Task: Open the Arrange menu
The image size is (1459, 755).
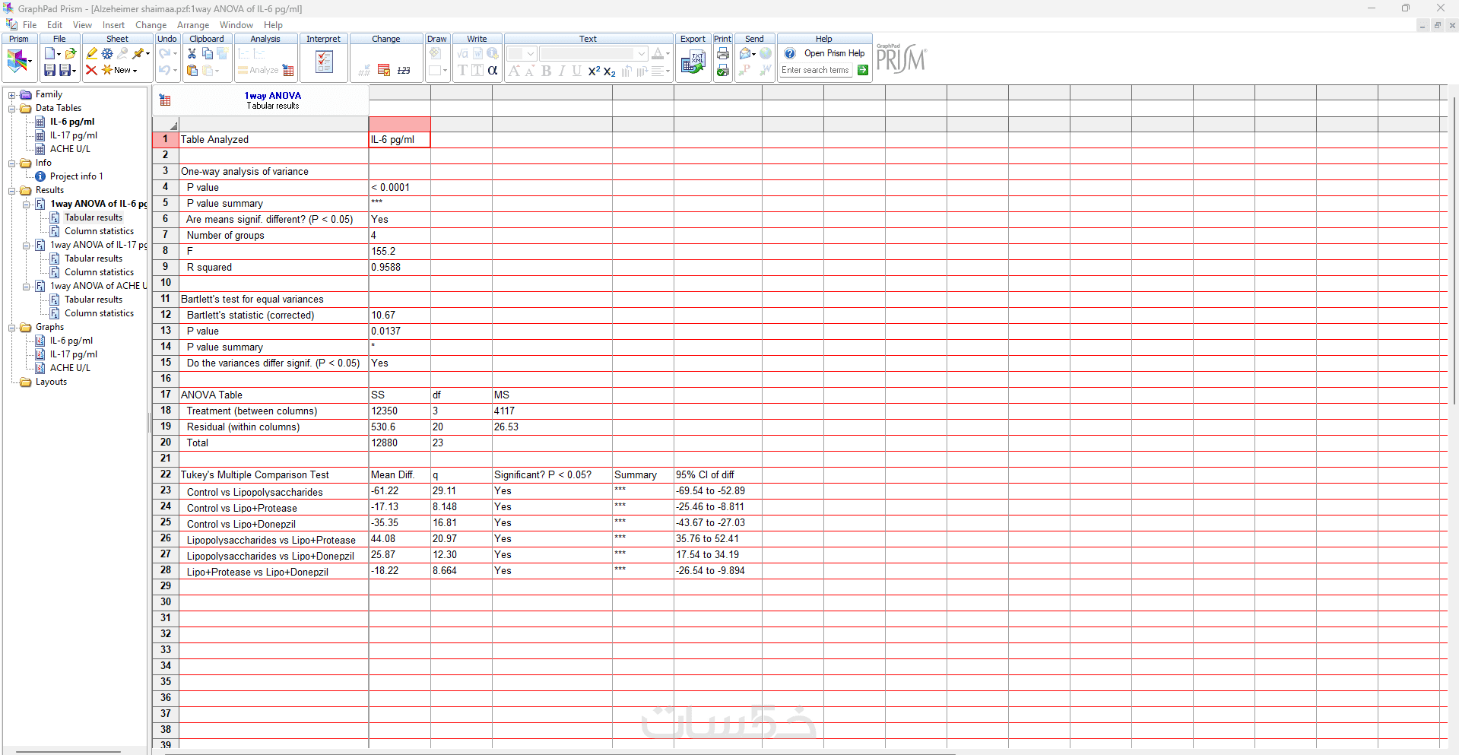Action: click(x=193, y=25)
